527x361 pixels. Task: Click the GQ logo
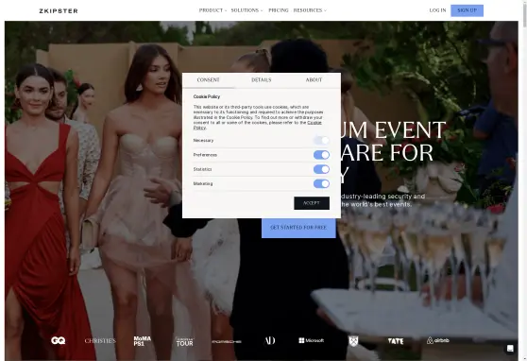59,340
